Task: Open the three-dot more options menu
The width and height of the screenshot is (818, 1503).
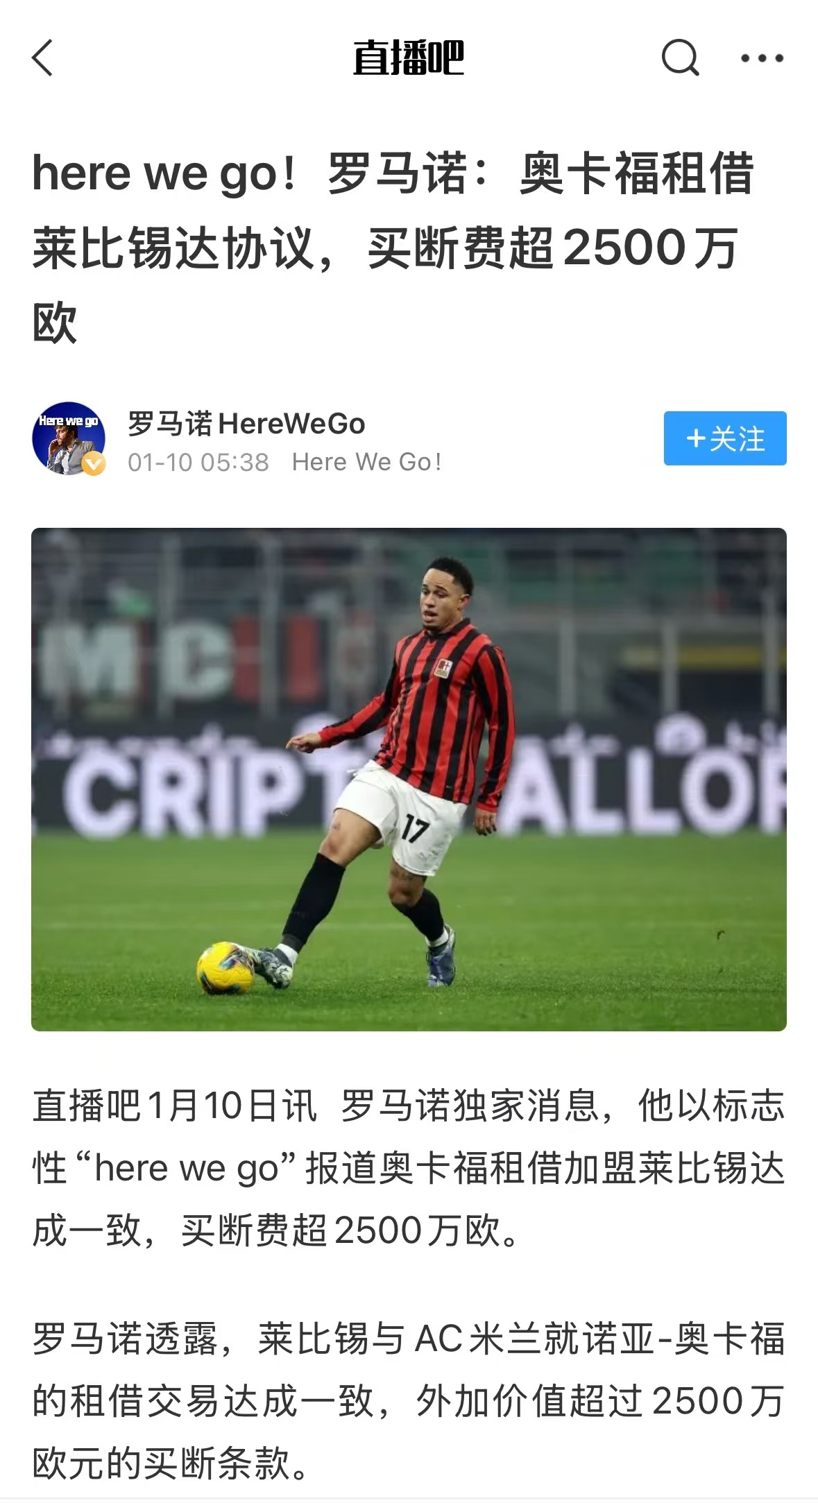Action: [x=762, y=58]
